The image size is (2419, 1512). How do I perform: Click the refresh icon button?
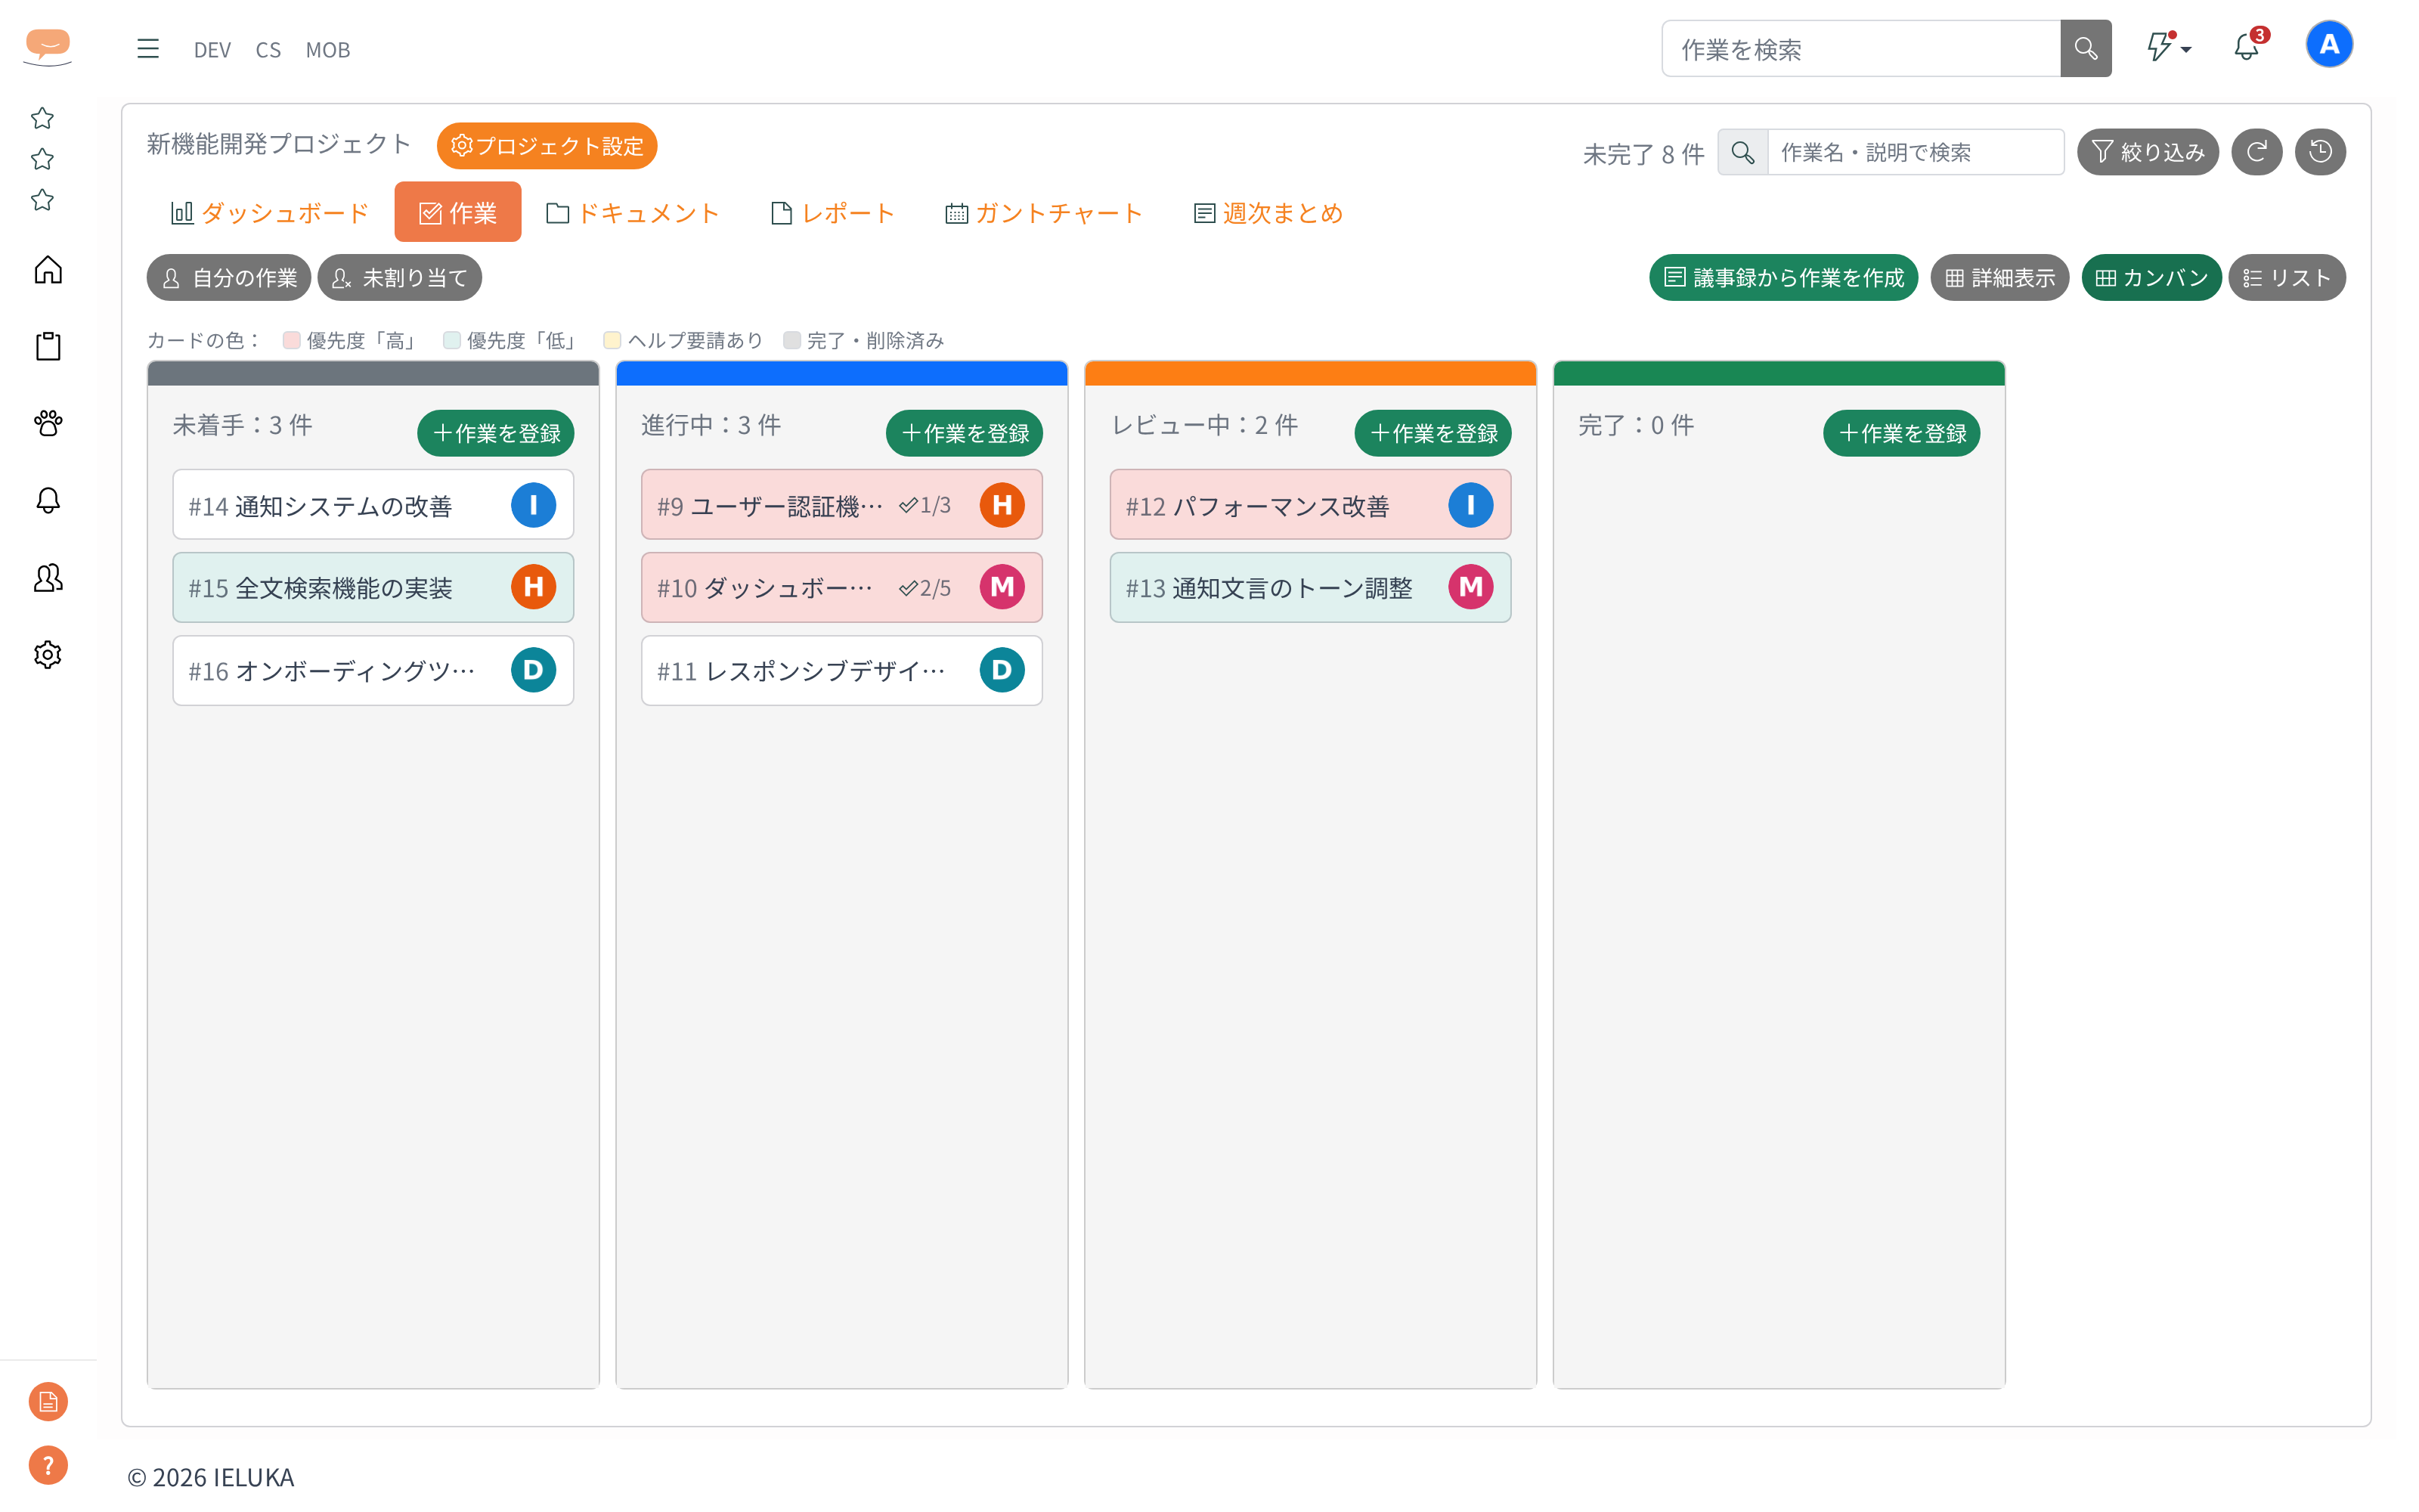pos(2256,152)
